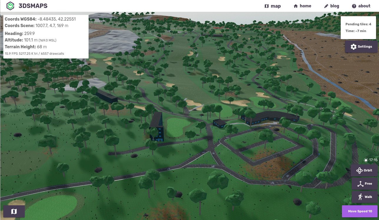
Task: Open the Settings panel
Action: coord(361,47)
